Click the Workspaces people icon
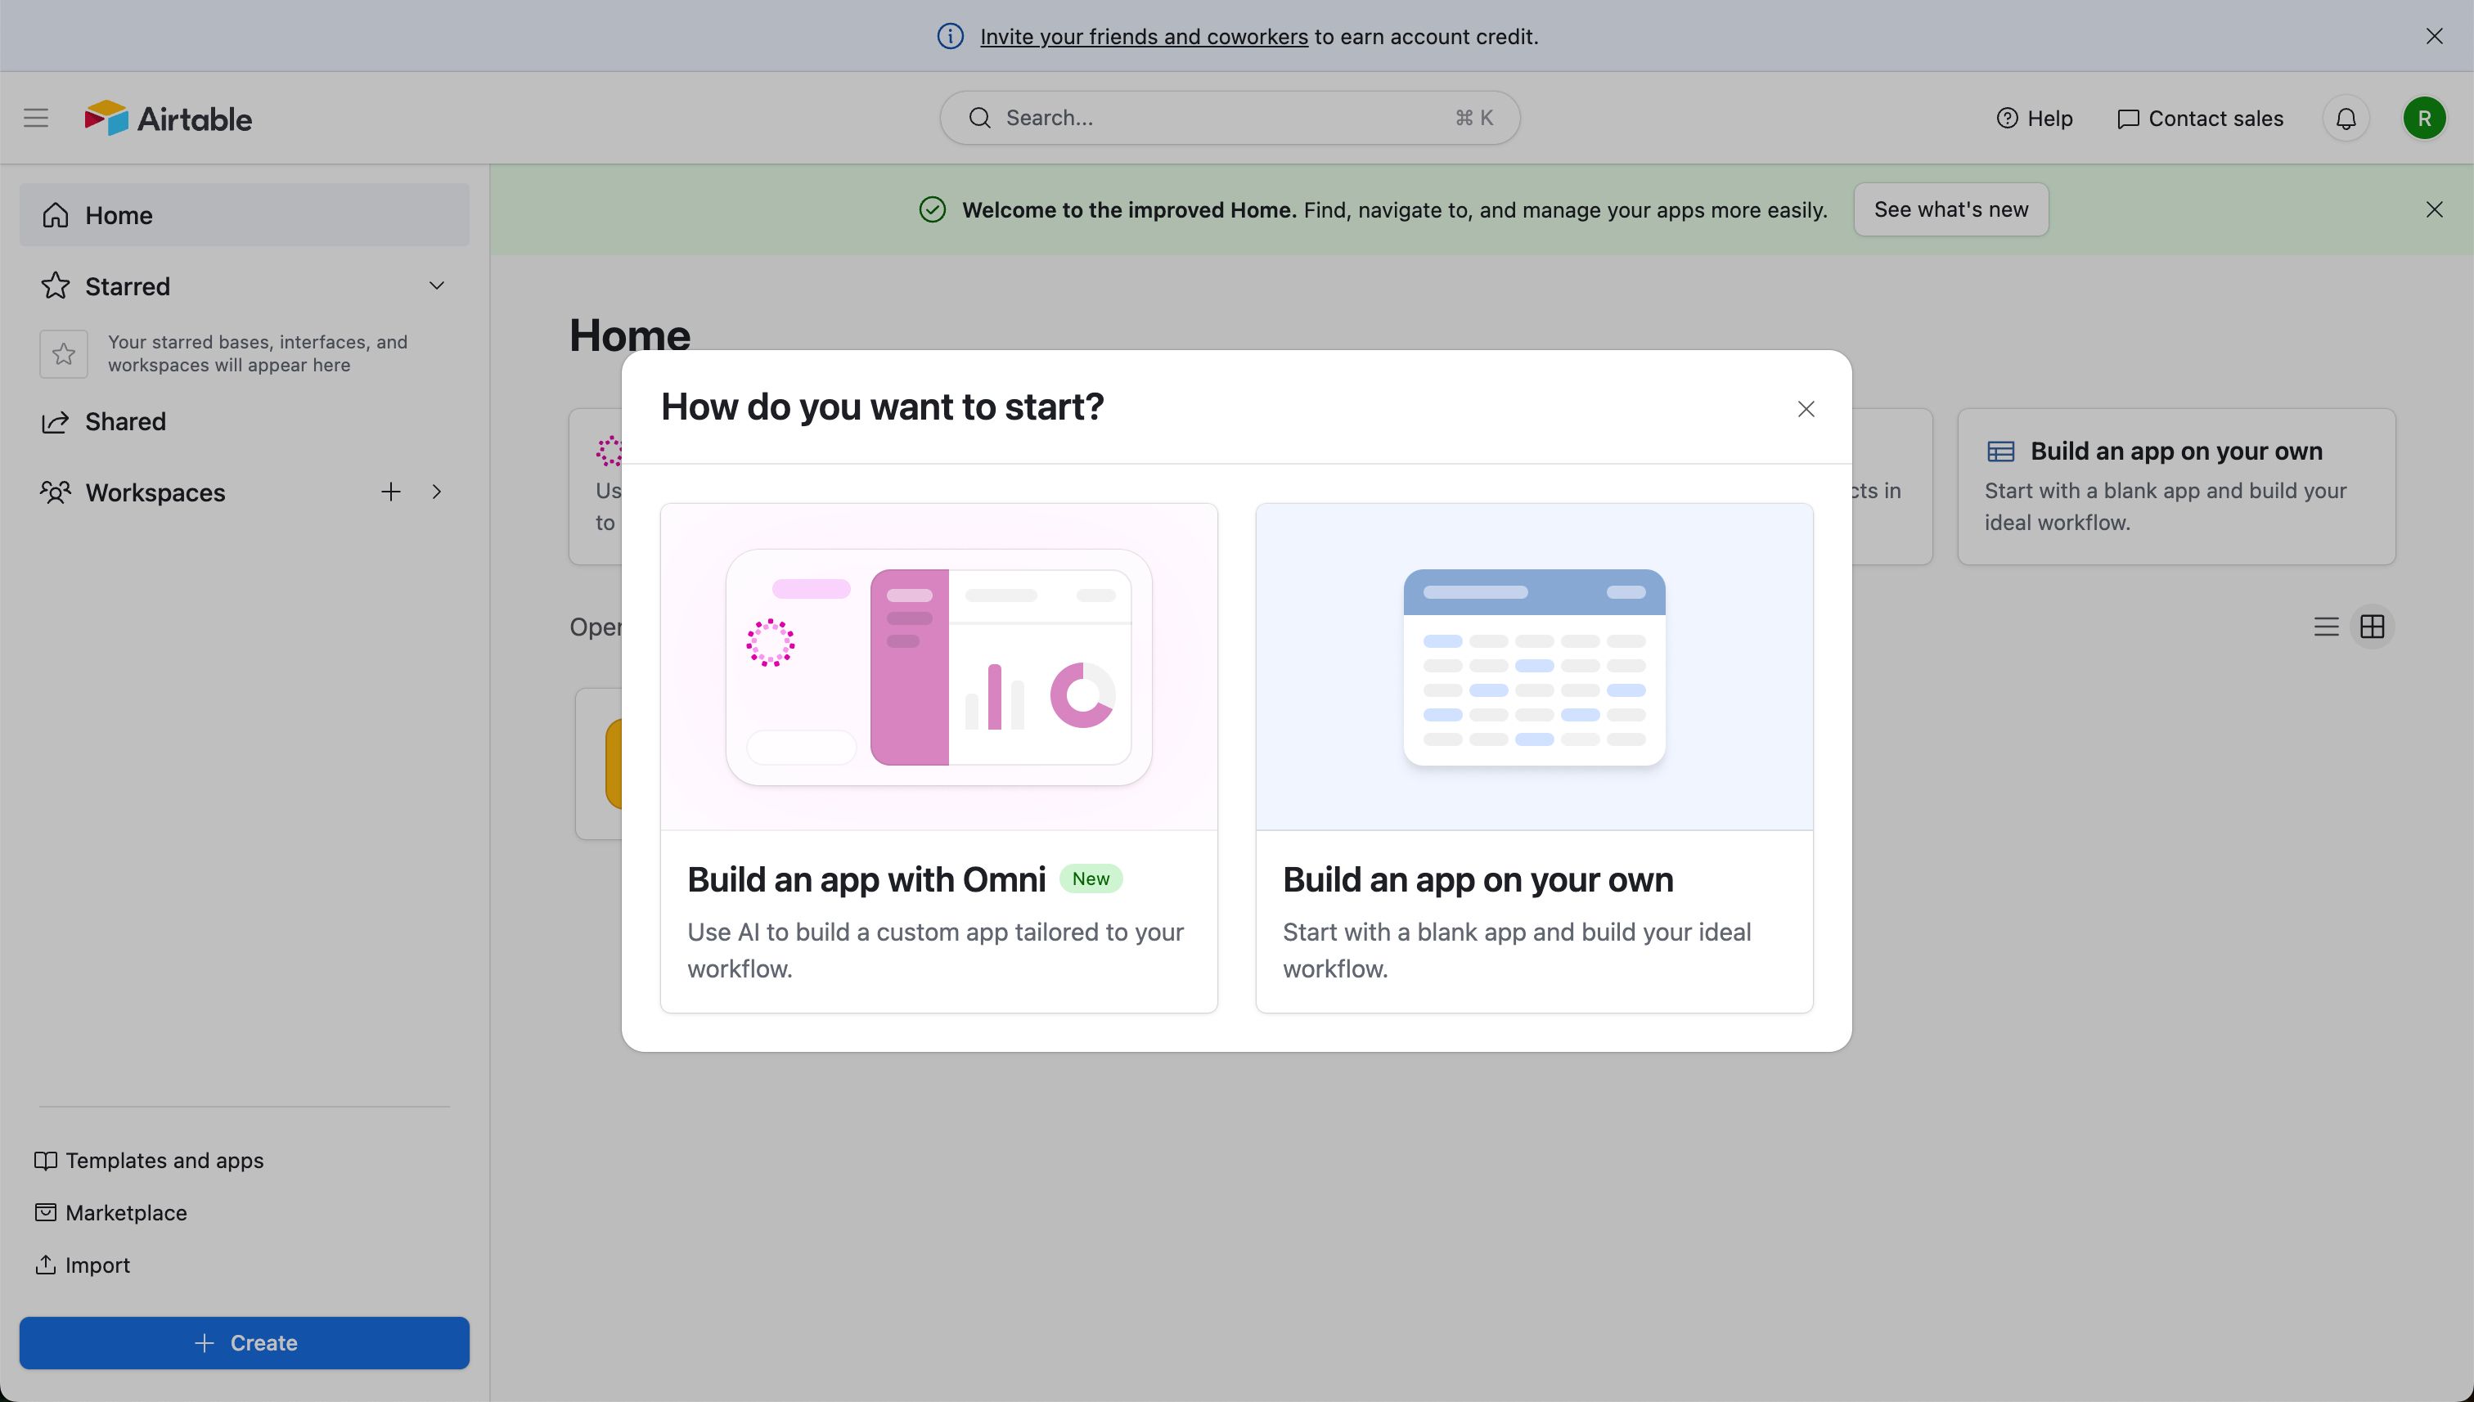Viewport: 2474px width, 1402px height. click(55, 492)
